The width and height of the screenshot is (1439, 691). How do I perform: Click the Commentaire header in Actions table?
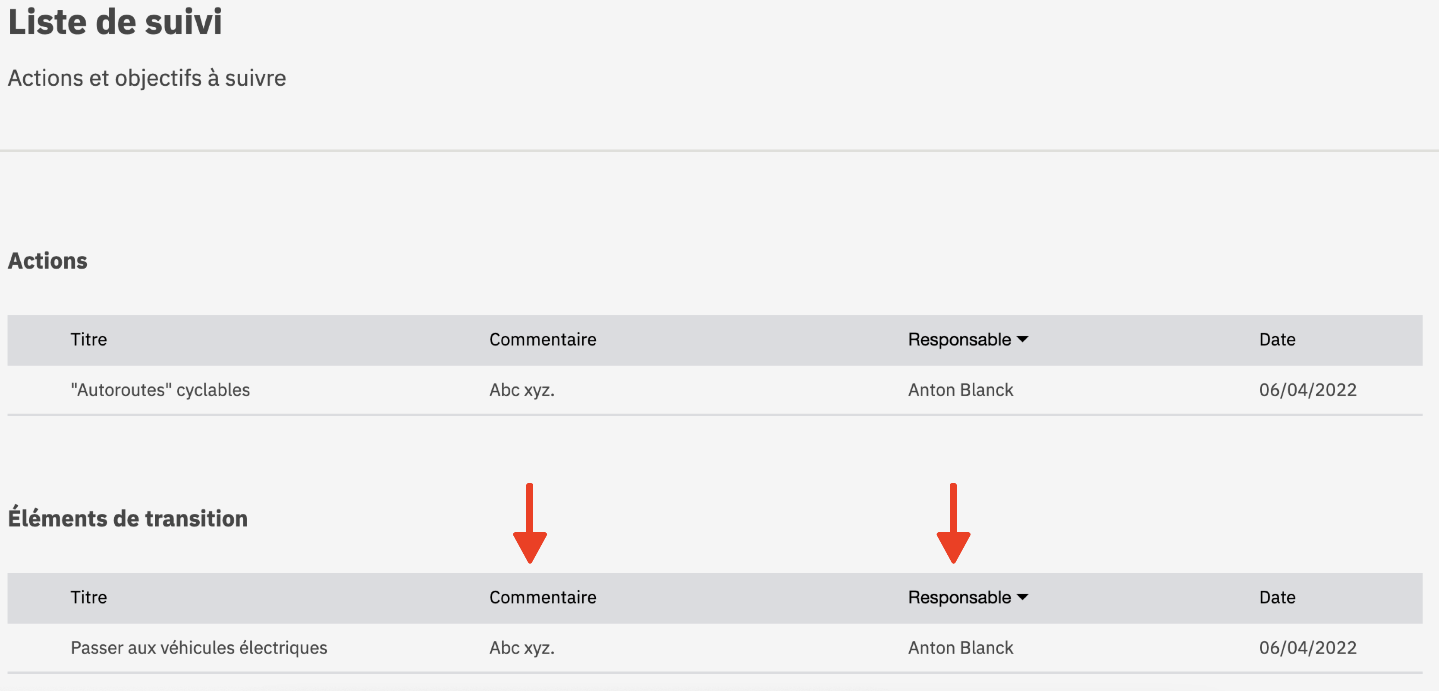(x=542, y=339)
